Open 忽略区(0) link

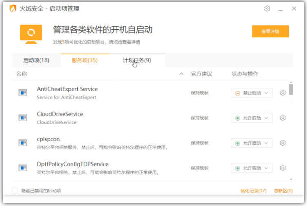[283, 191]
